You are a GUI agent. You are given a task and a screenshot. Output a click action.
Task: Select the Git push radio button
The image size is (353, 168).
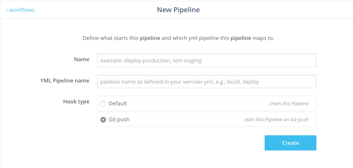pyautogui.click(x=103, y=120)
